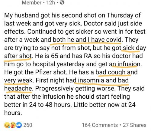
Task: Click the globe public-audience icon
Action: click(62, 2)
